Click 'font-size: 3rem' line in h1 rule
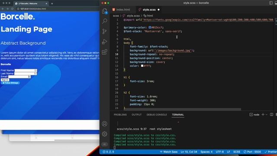277x156 pixels. [142, 81]
